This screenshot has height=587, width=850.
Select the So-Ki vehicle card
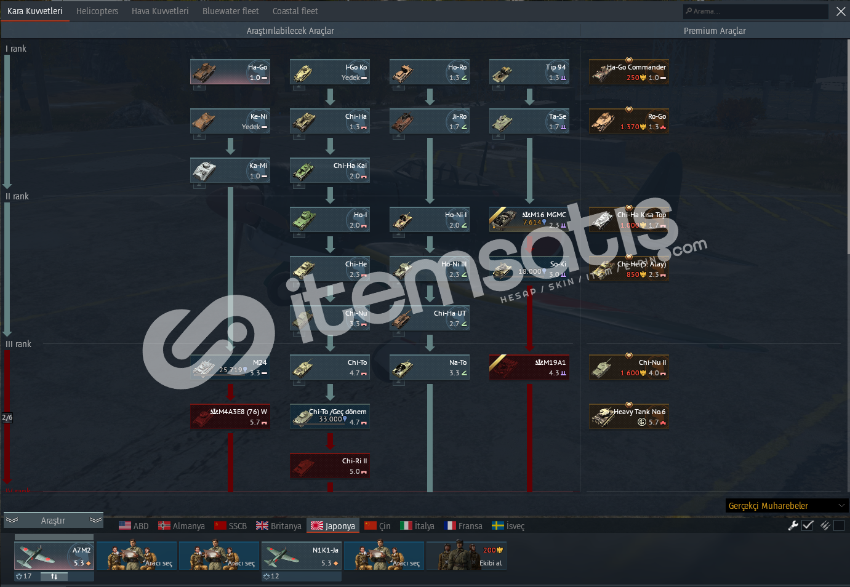click(529, 269)
